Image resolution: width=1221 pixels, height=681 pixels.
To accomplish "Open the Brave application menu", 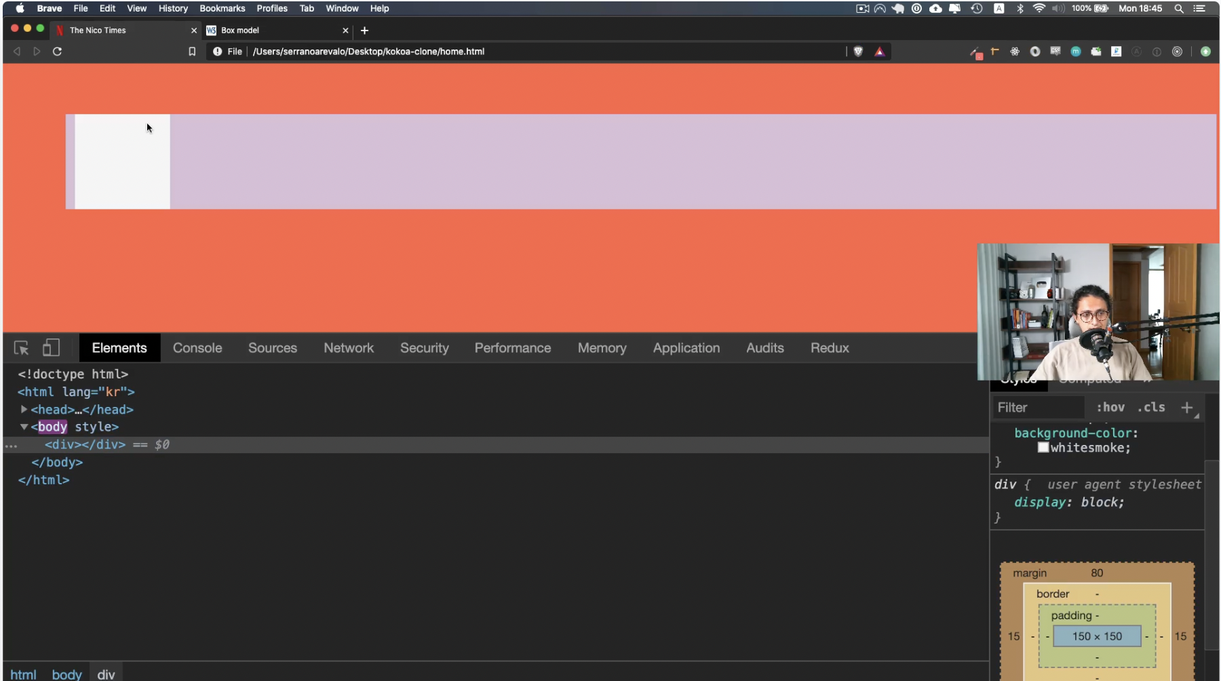I will pyautogui.click(x=50, y=9).
